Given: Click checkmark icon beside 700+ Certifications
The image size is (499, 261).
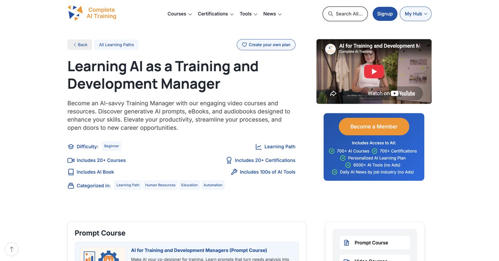Looking at the screenshot, I should click(375, 151).
